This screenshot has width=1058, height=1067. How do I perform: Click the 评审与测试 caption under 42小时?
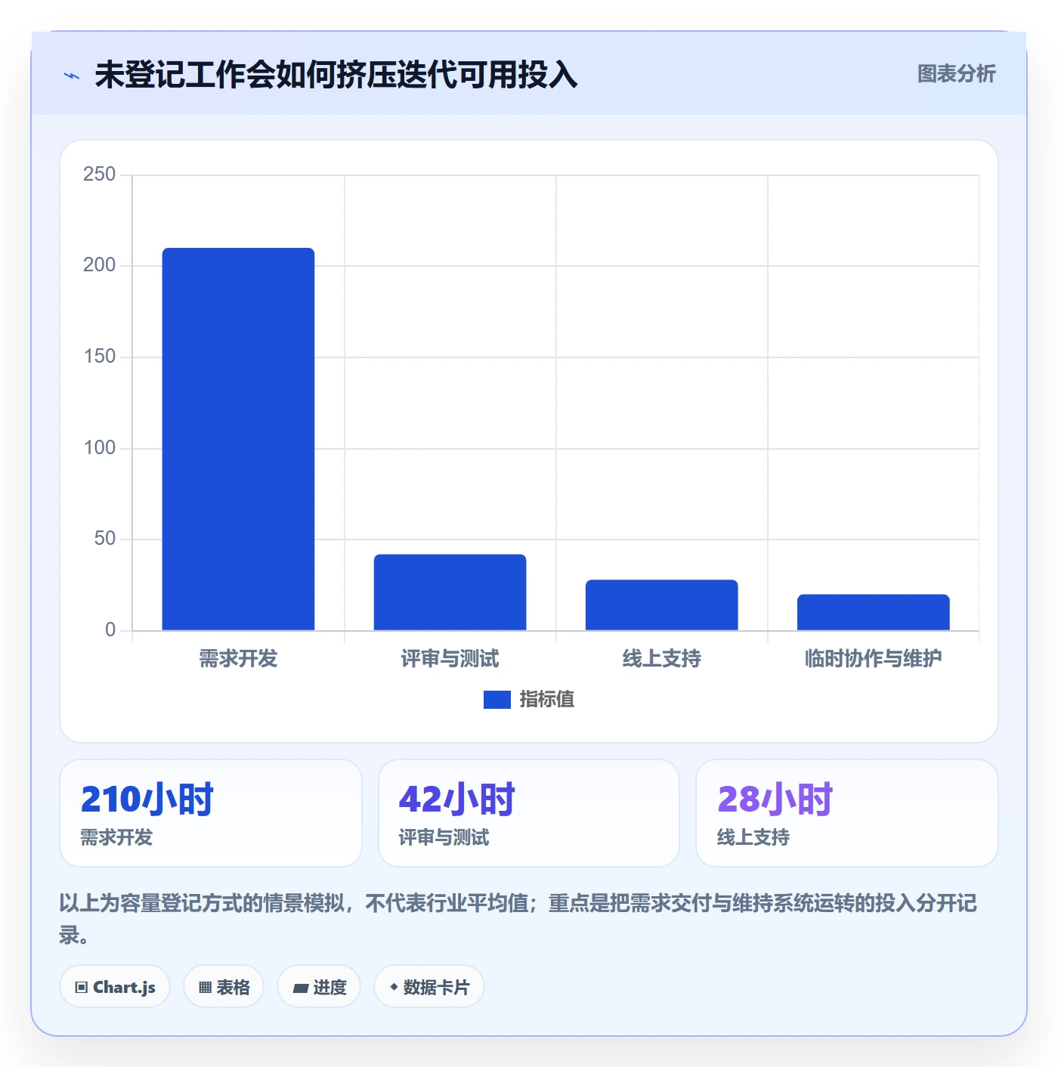click(x=444, y=837)
